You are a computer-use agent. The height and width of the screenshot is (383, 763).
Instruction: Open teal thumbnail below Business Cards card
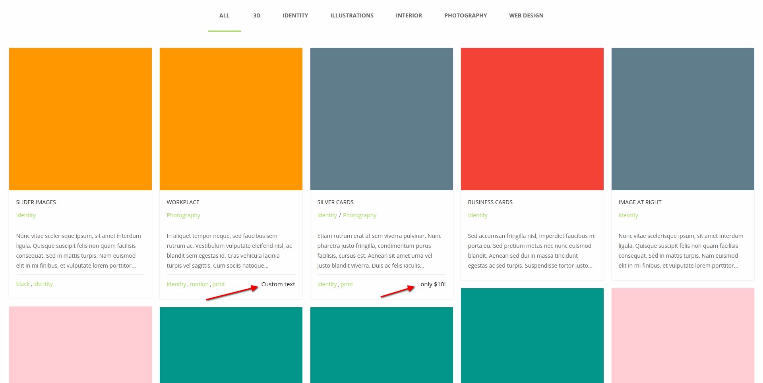(532, 335)
